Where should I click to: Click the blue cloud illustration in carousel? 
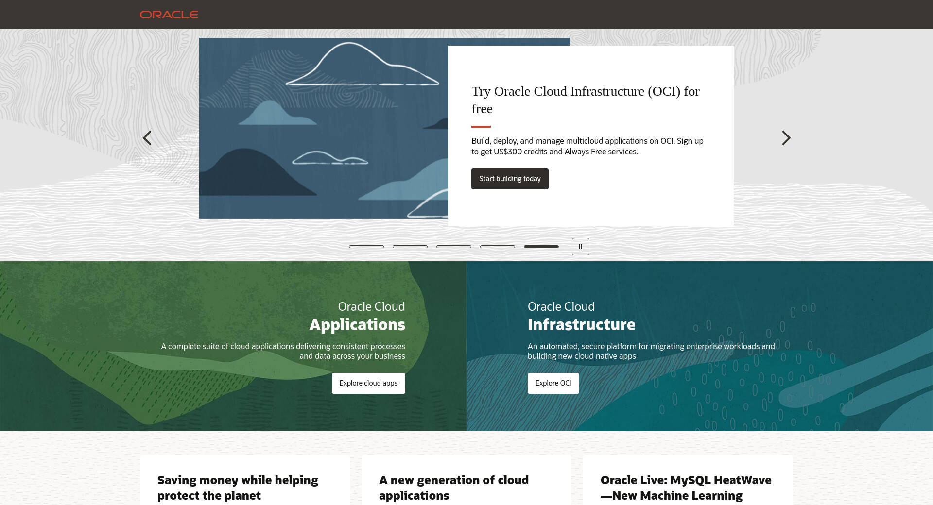323,129
